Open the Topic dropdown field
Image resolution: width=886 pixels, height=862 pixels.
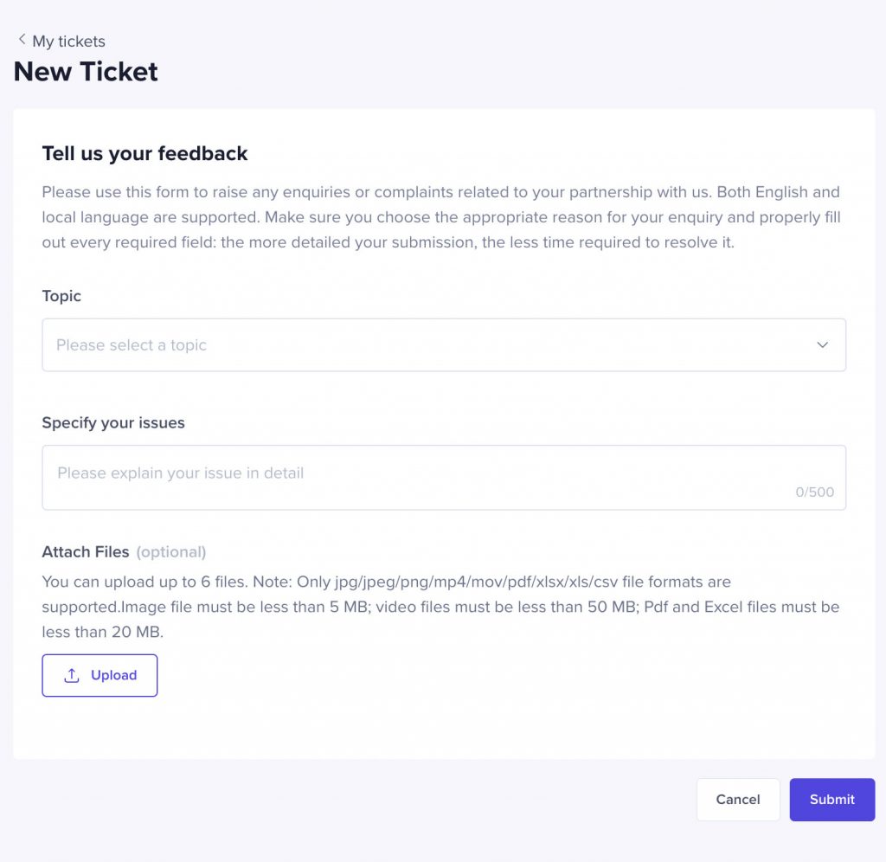click(x=444, y=344)
